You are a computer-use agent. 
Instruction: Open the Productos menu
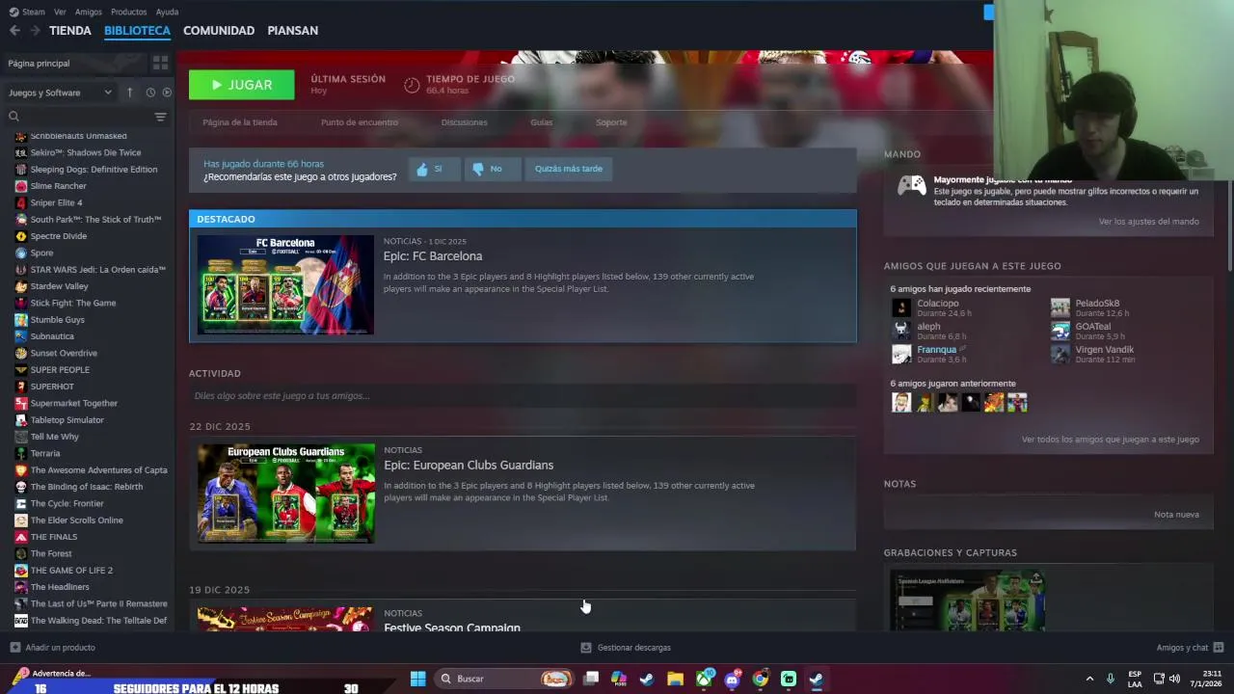[x=128, y=12]
